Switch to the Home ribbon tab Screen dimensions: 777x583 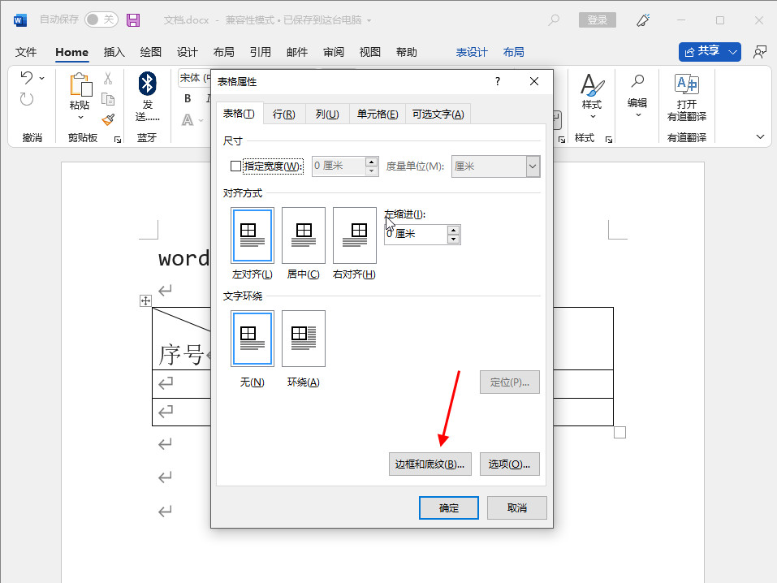71,52
